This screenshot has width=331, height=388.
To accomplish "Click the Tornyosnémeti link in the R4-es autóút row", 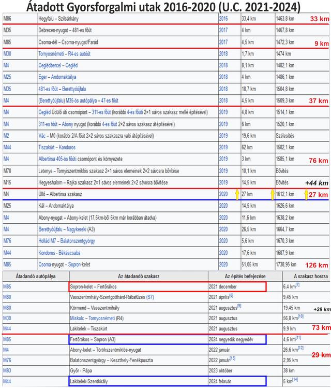I will pyautogui.click(x=51, y=54).
